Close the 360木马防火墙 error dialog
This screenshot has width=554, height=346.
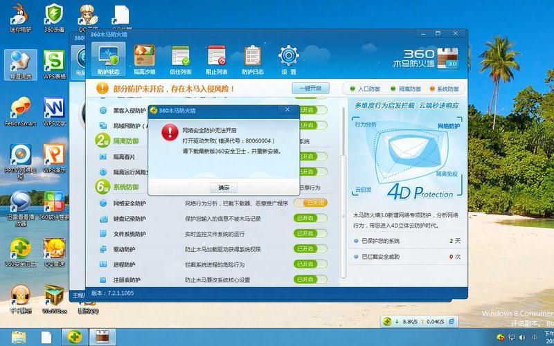[287, 109]
